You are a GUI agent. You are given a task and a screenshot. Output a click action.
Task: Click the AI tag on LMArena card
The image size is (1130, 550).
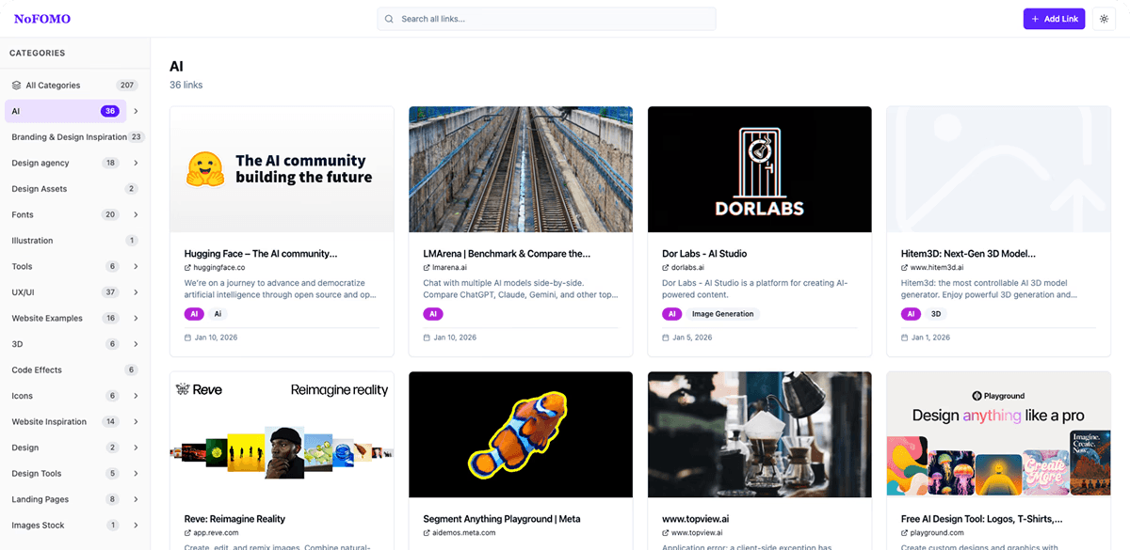433,314
